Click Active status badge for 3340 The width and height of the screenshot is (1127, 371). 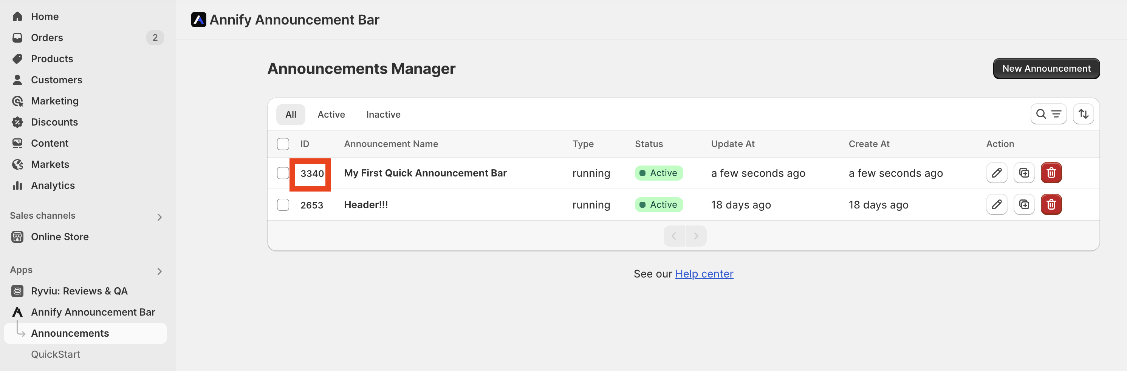point(658,173)
